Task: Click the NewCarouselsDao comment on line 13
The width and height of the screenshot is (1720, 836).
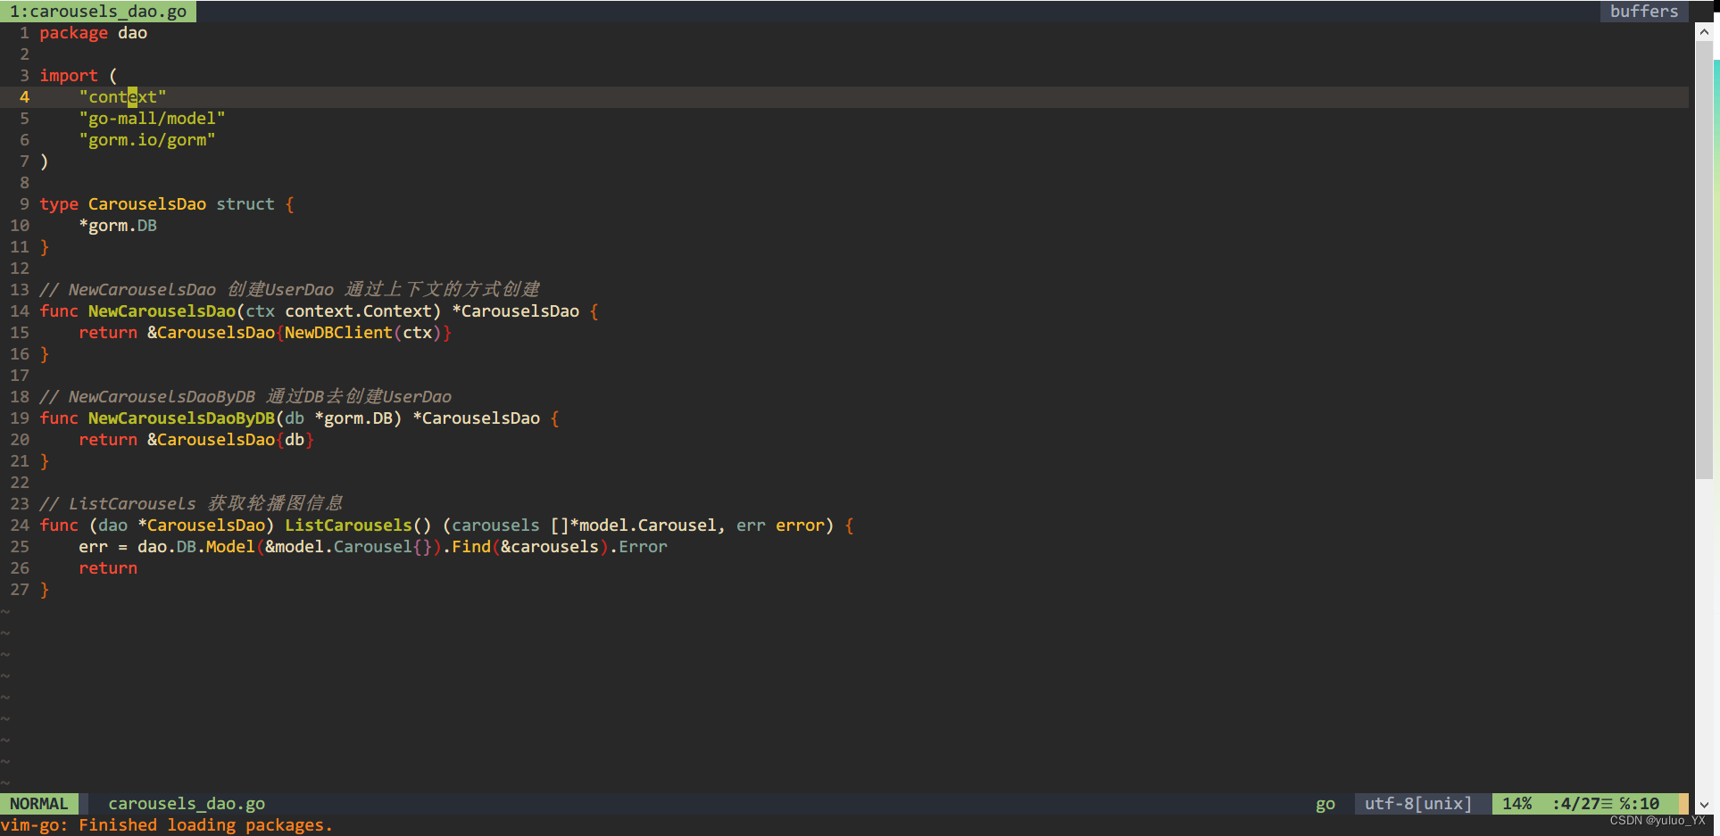Action: 289,290
